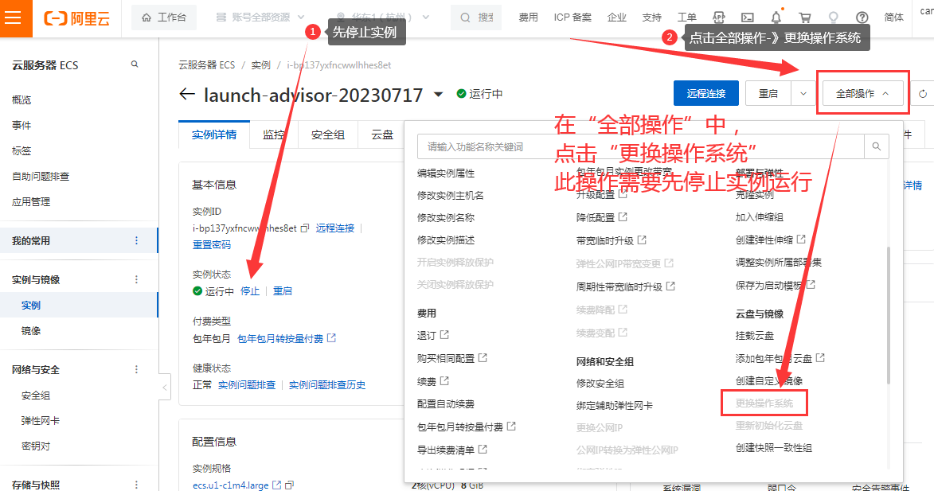The image size is (934, 491).
Task: Click the notification bell icon
Action: coord(776,18)
